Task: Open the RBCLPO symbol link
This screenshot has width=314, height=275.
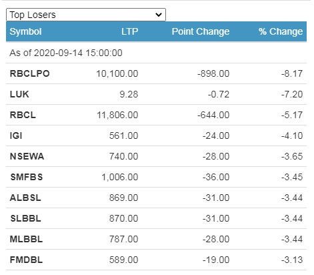Action: [29, 73]
